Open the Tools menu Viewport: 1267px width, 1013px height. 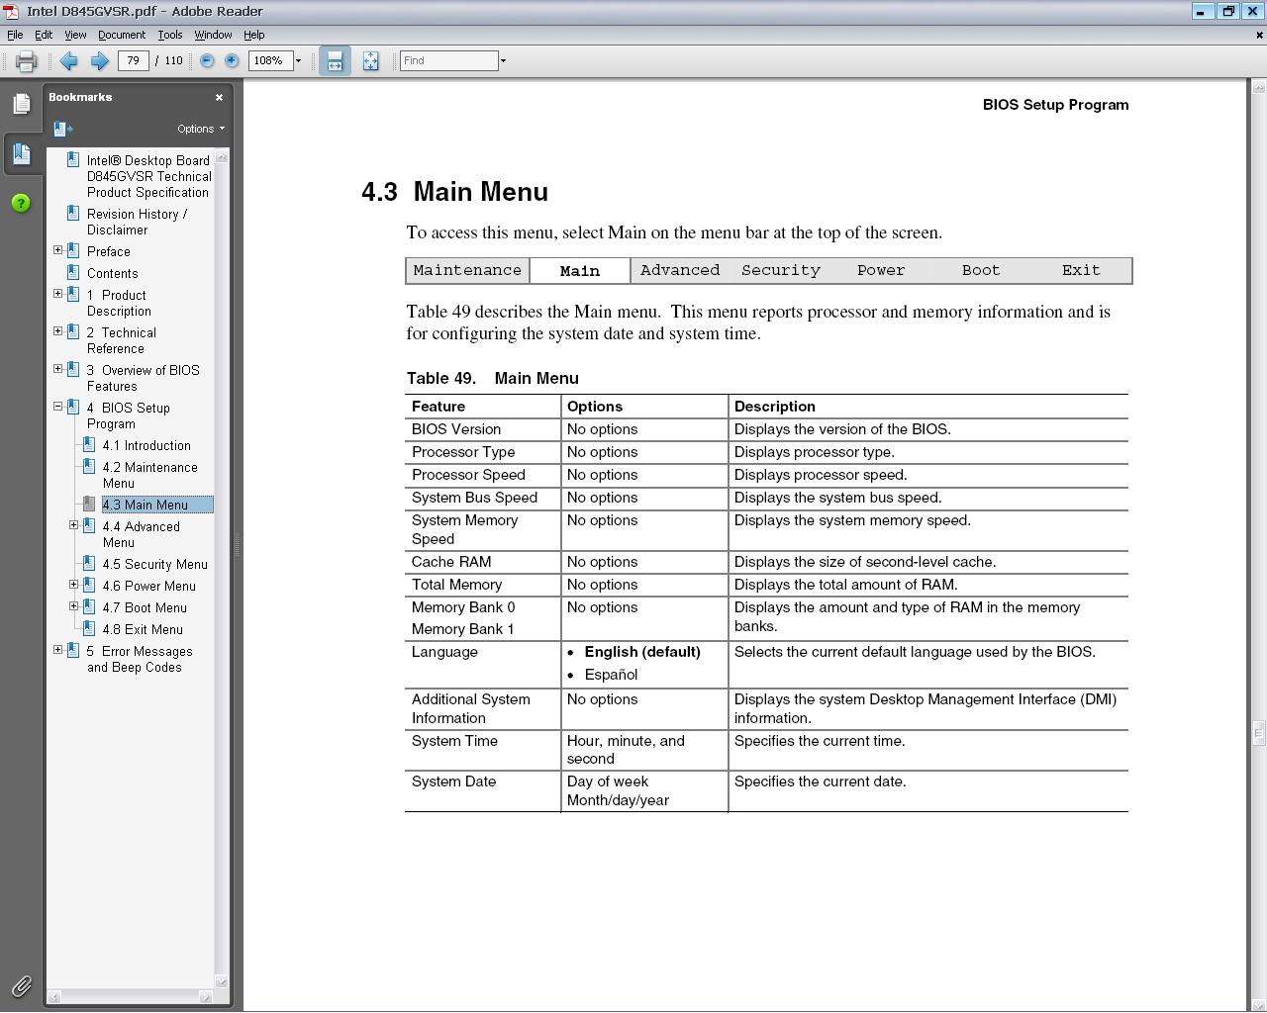[x=170, y=35]
